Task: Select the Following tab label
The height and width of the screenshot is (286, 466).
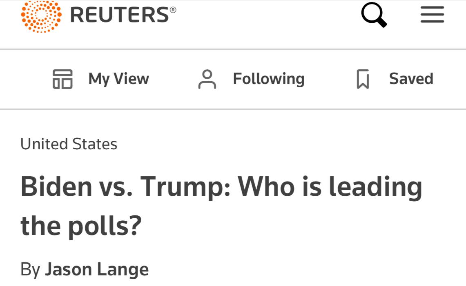Action: (268, 79)
